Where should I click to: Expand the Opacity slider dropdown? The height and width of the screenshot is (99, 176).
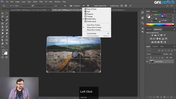pos(174,54)
